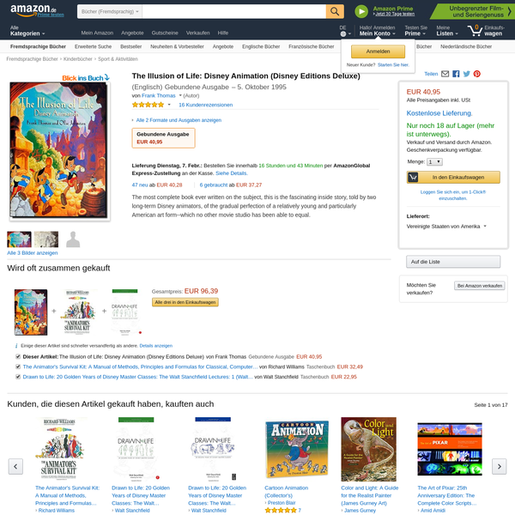
Task: Open the 16 Kundenrezensionen link
Action: (x=206, y=105)
